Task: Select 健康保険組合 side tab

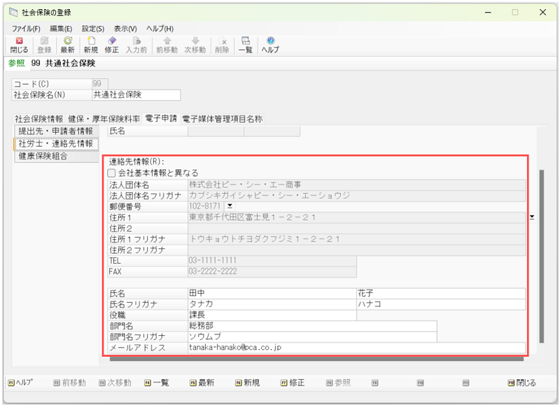Action: click(x=56, y=156)
